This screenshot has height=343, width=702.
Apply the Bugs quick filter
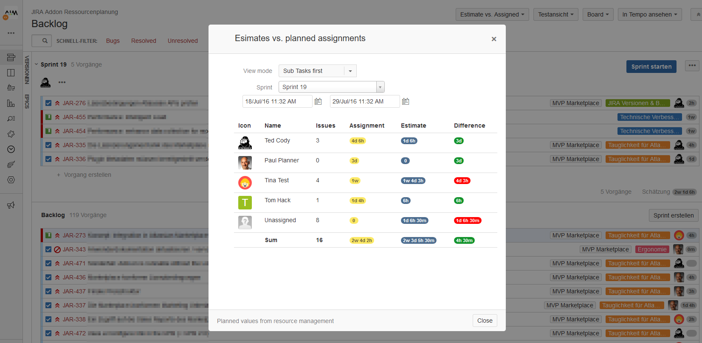(113, 41)
